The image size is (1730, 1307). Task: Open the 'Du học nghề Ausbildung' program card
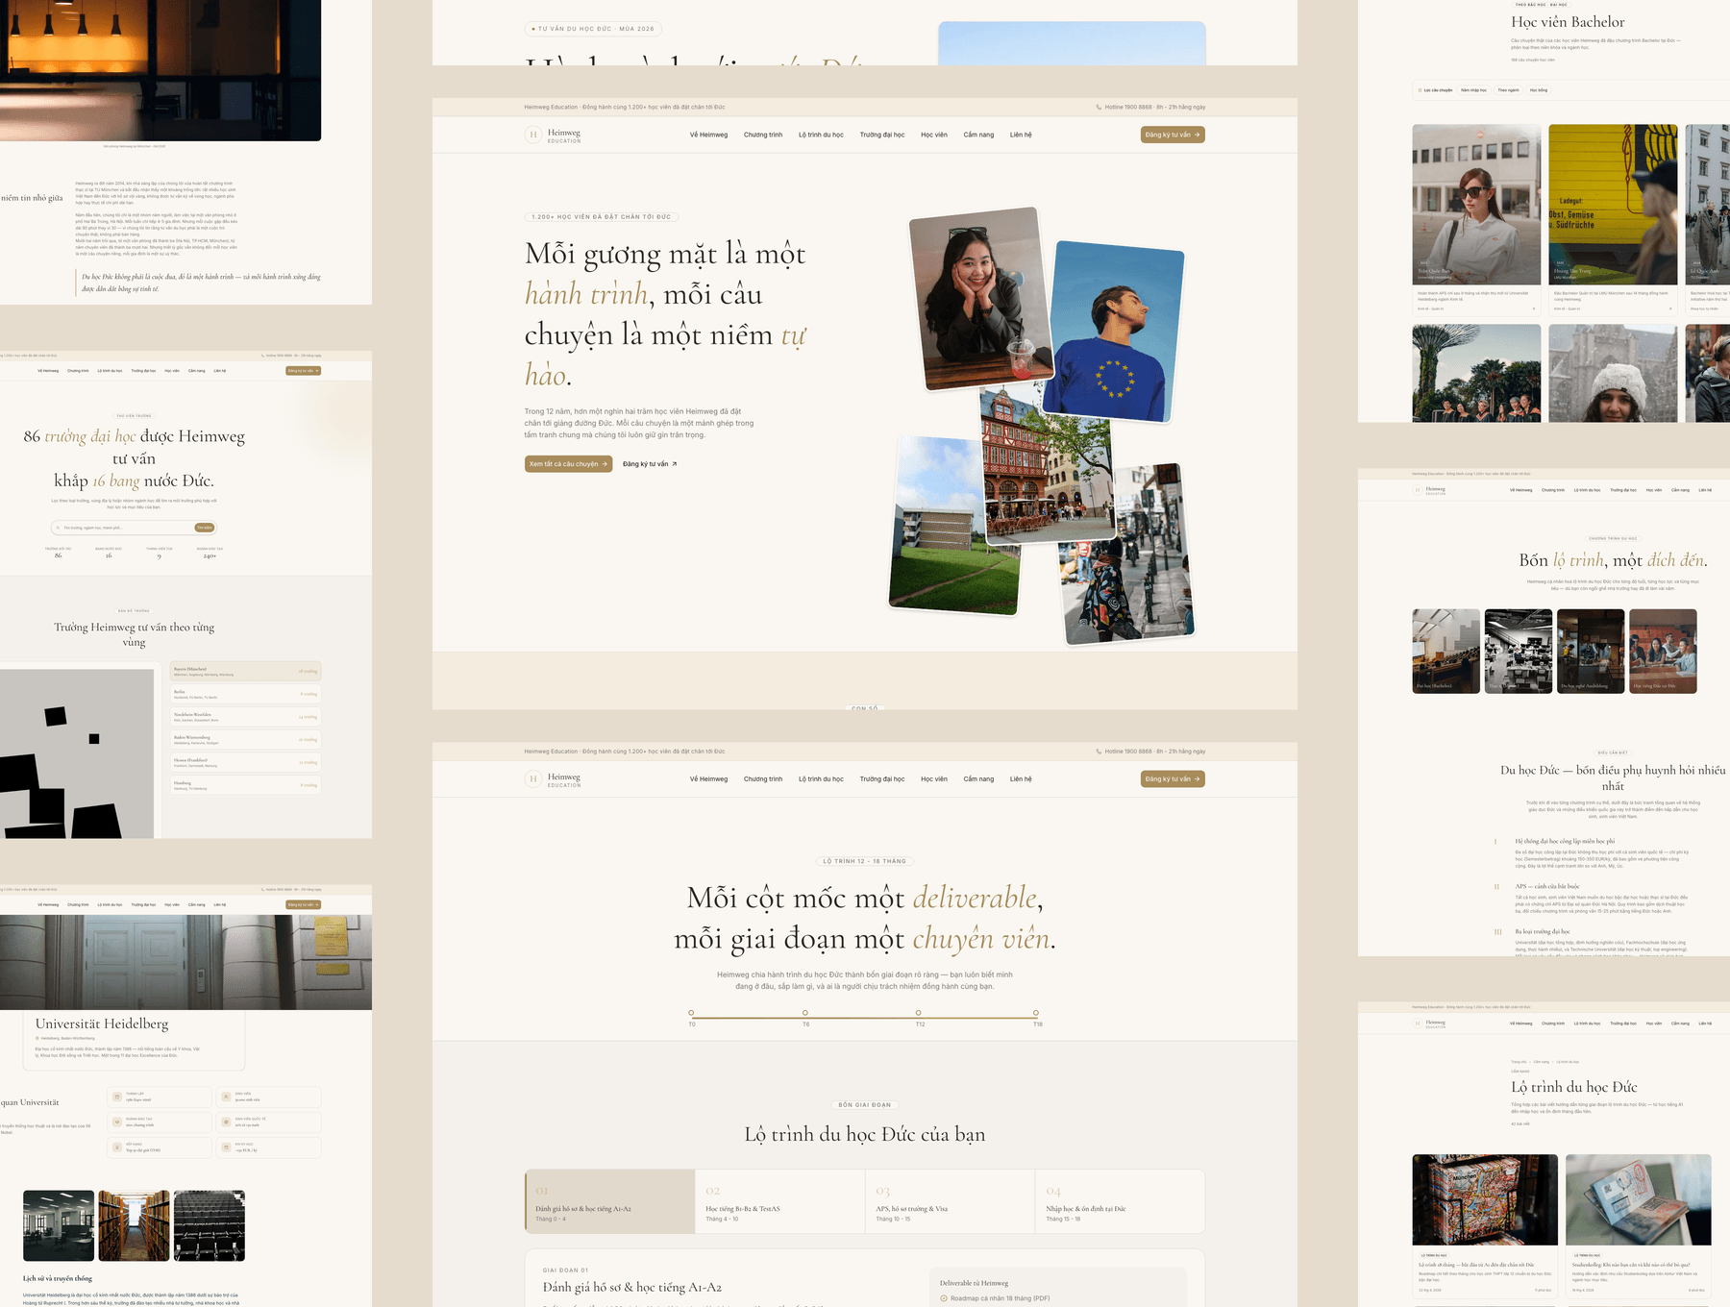[1591, 651]
